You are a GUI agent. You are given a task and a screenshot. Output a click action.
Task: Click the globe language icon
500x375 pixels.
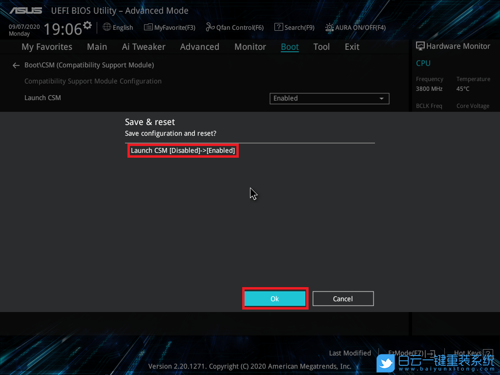[x=107, y=27]
